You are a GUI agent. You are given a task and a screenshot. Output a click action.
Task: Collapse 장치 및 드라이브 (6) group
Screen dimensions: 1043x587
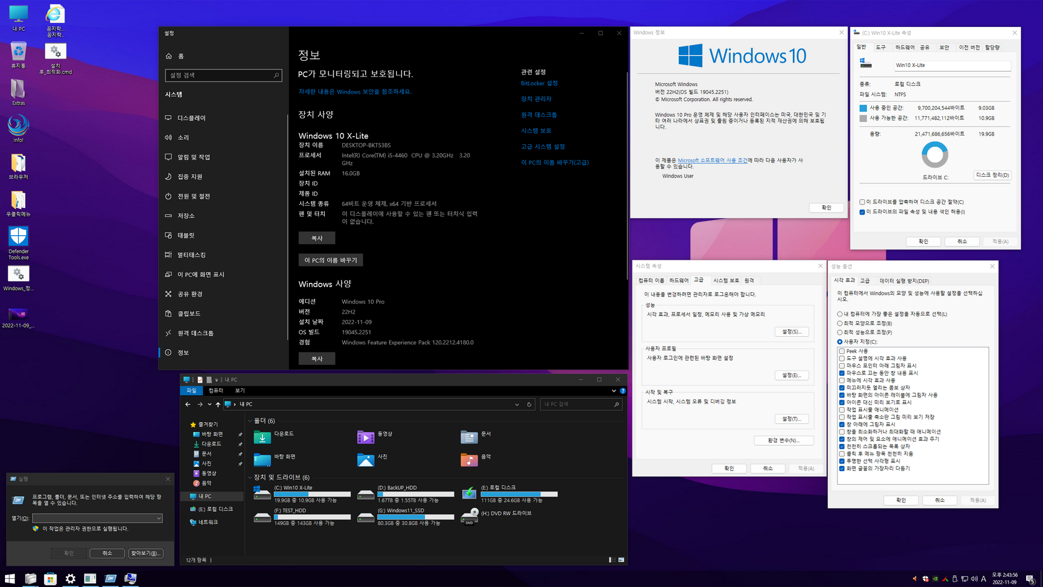coord(250,477)
